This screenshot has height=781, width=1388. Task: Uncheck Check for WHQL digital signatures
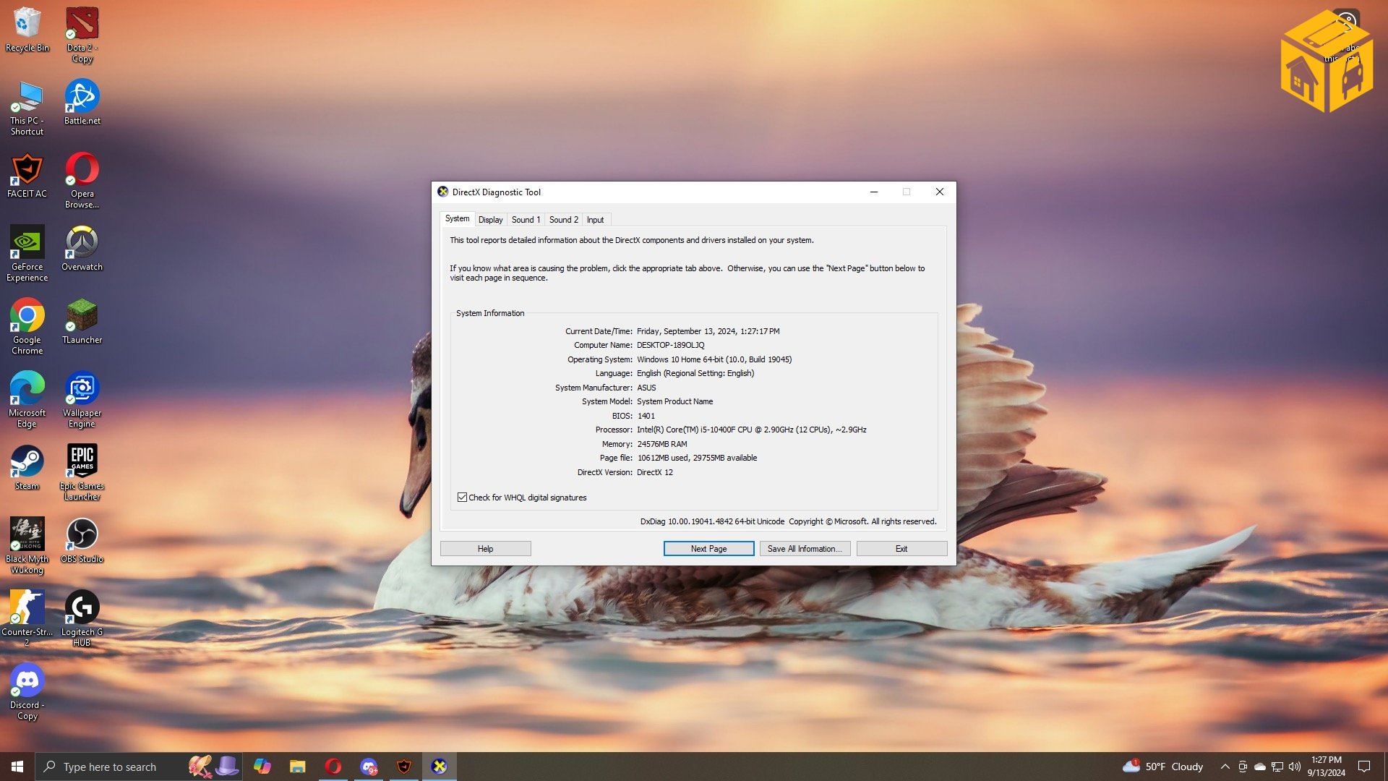(x=463, y=498)
